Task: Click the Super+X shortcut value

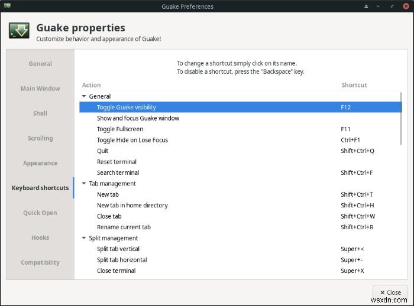Action: [x=352, y=271]
